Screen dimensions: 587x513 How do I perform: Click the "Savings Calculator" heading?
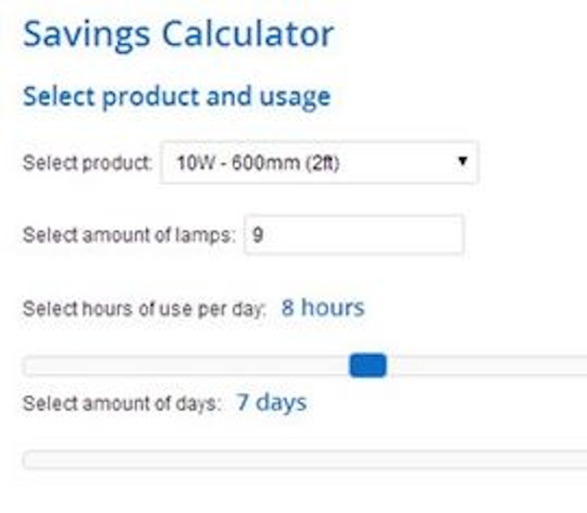(178, 35)
